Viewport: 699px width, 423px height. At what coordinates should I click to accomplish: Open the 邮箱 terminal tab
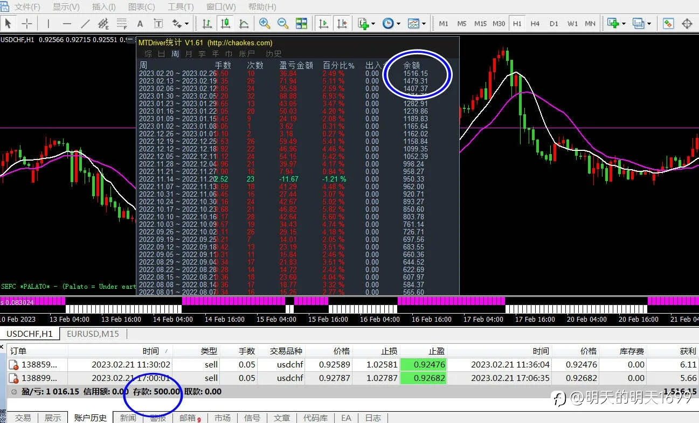pos(190,418)
